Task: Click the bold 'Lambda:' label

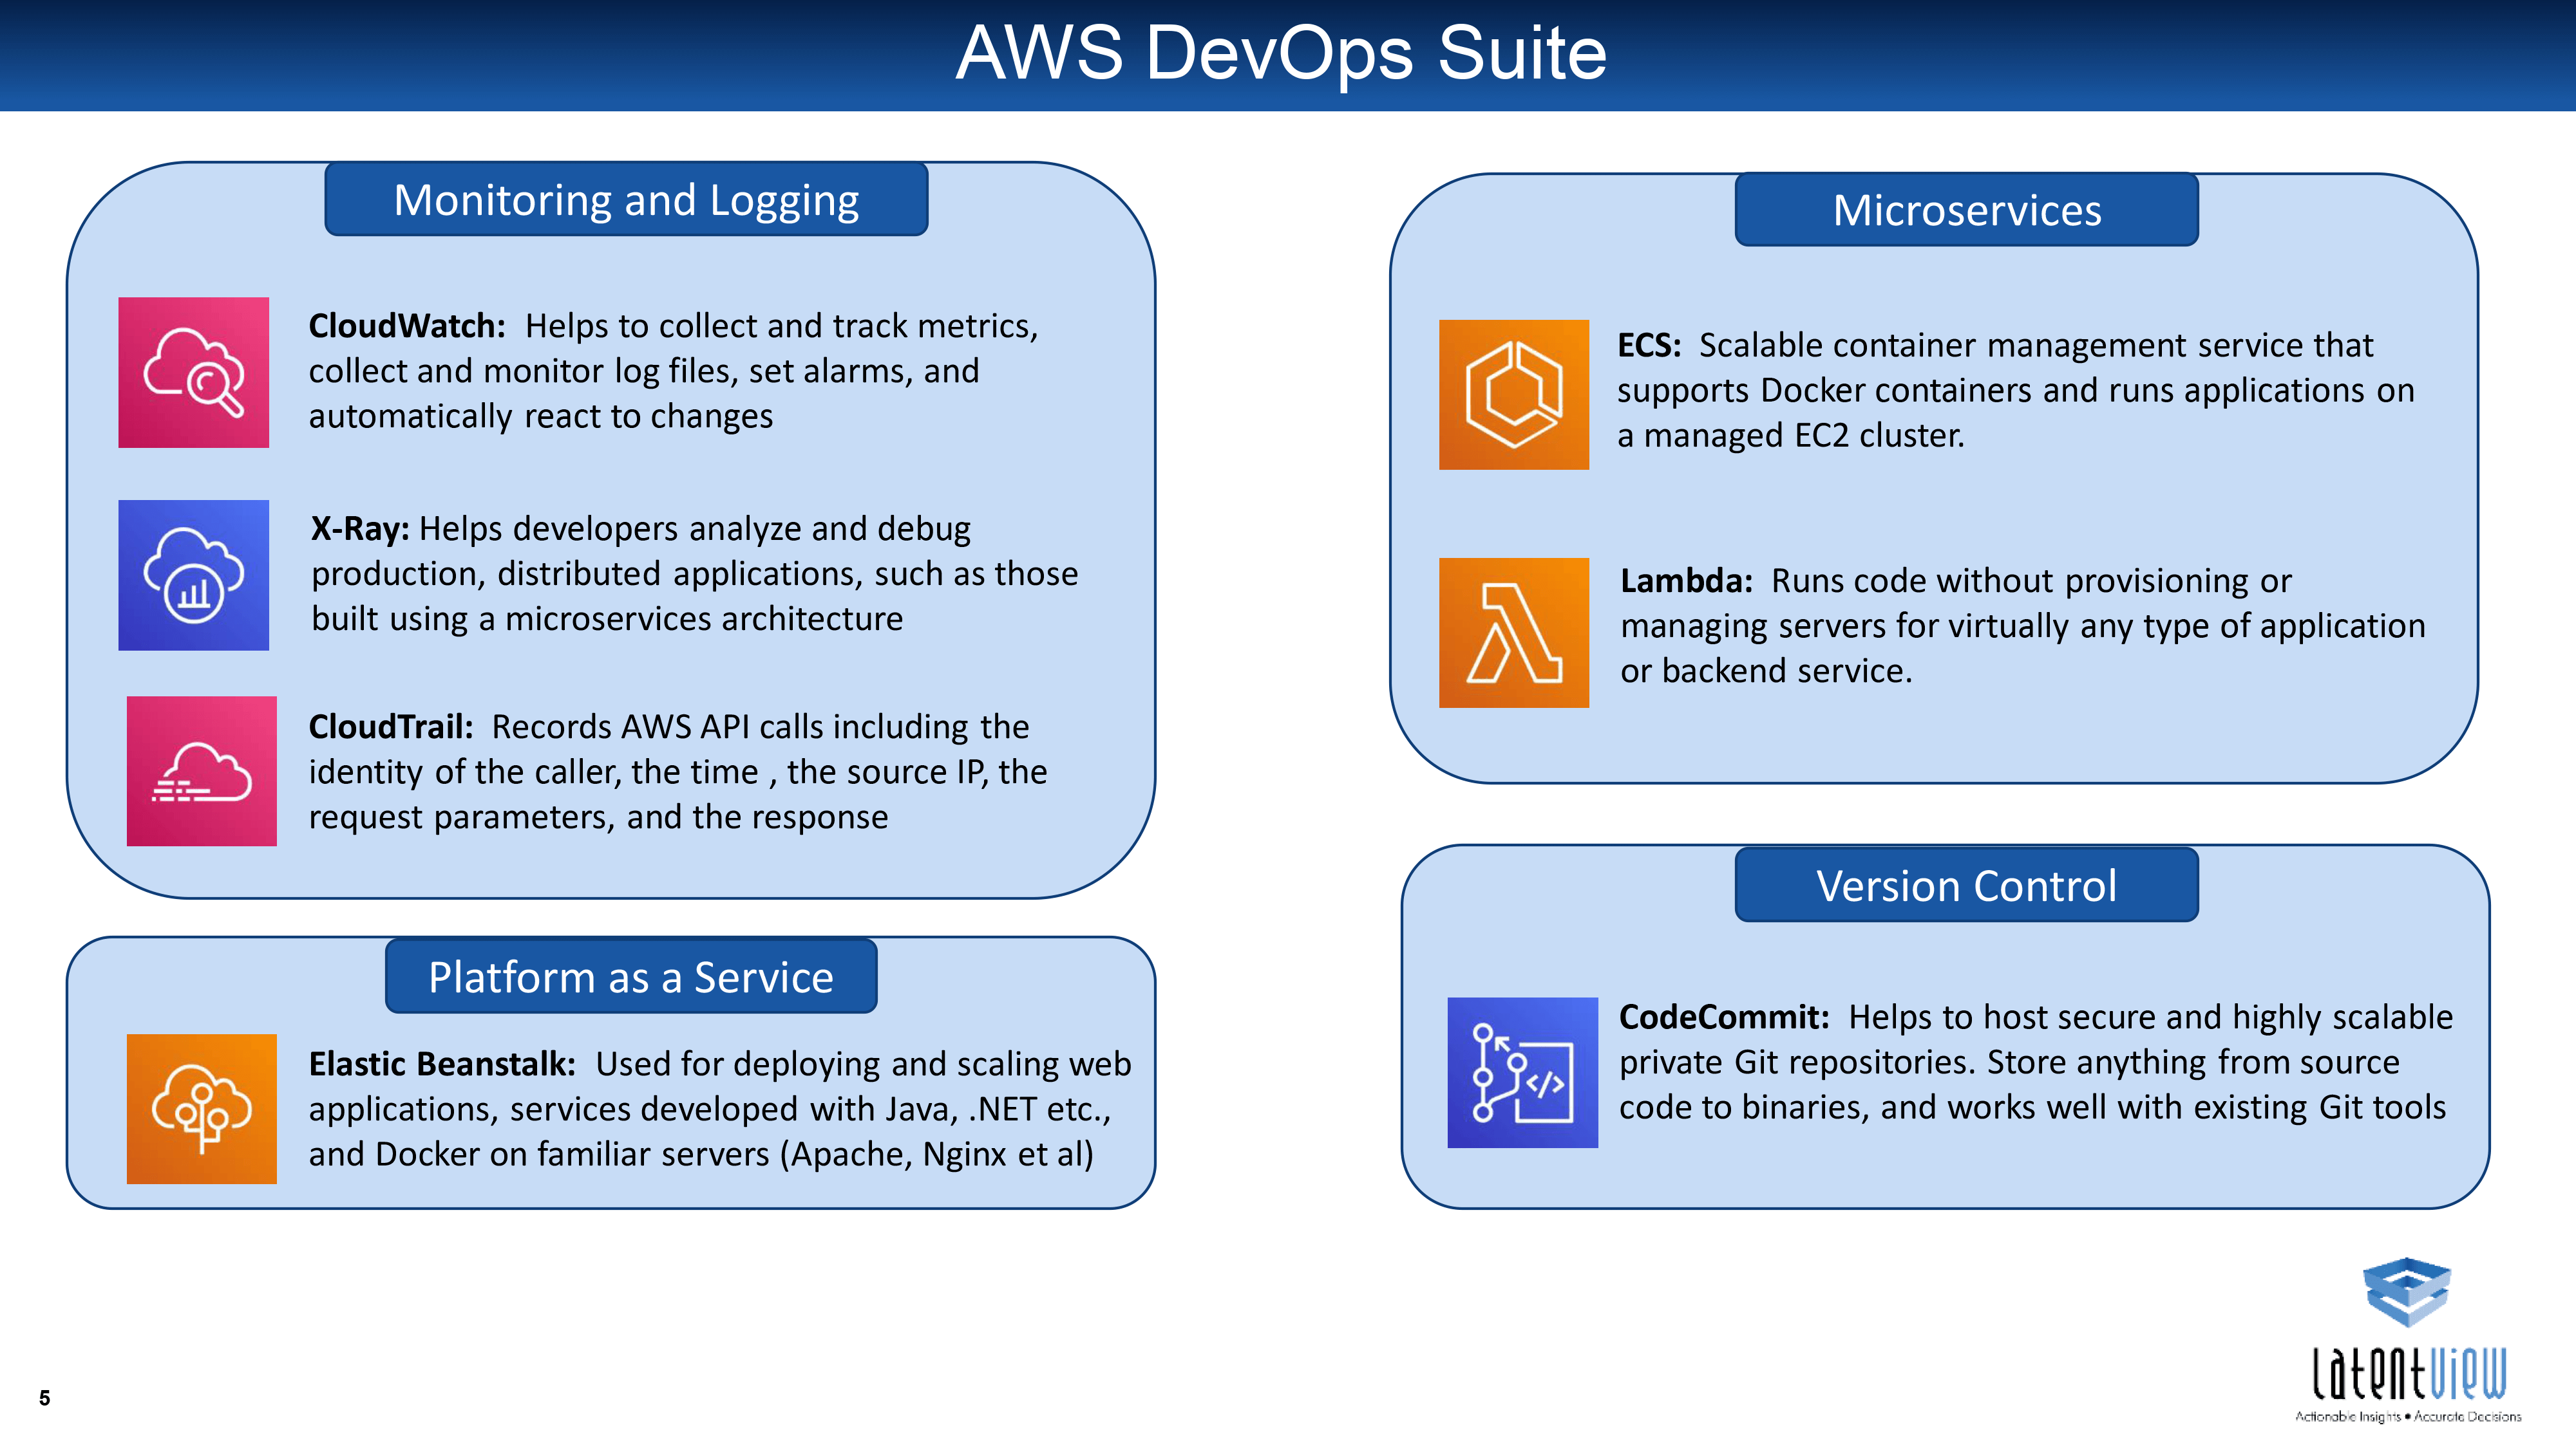Action: point(1686,580)
